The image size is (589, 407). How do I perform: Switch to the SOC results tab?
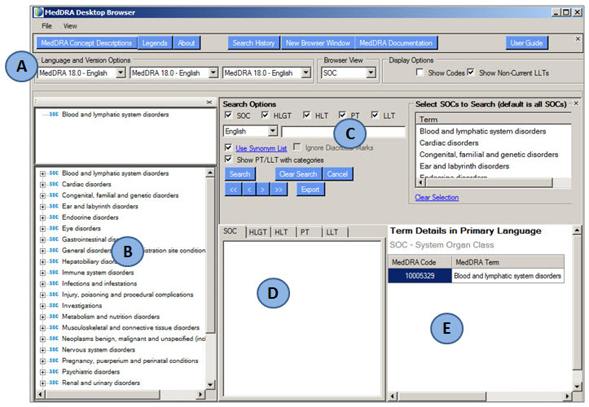(x=231, y=231)
